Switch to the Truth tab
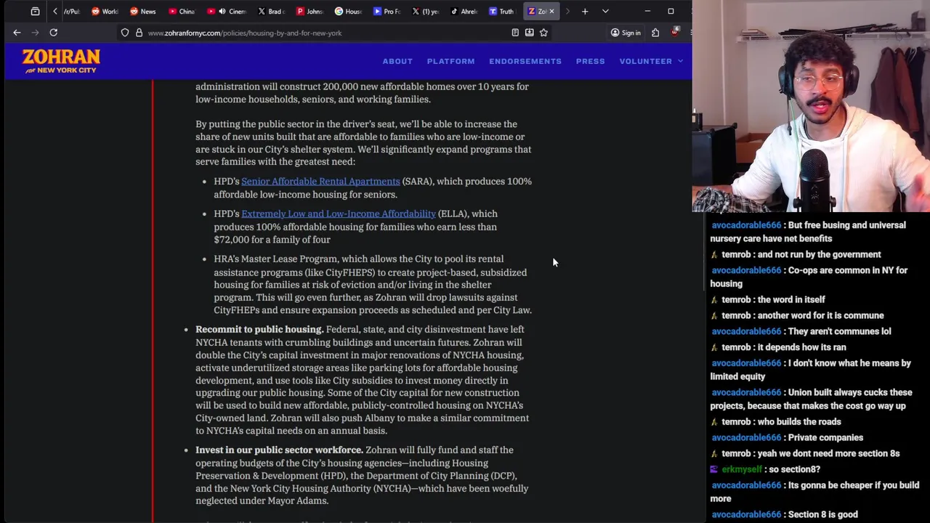The width and height of the screenshot is (930, 523). click(501, 12)
